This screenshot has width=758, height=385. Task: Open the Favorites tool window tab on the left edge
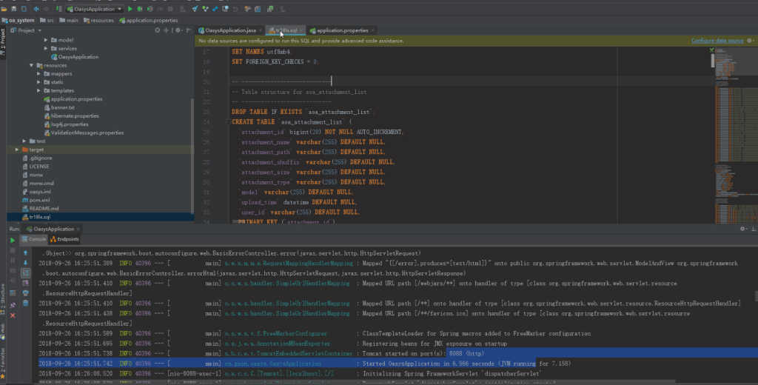[3, 364]
